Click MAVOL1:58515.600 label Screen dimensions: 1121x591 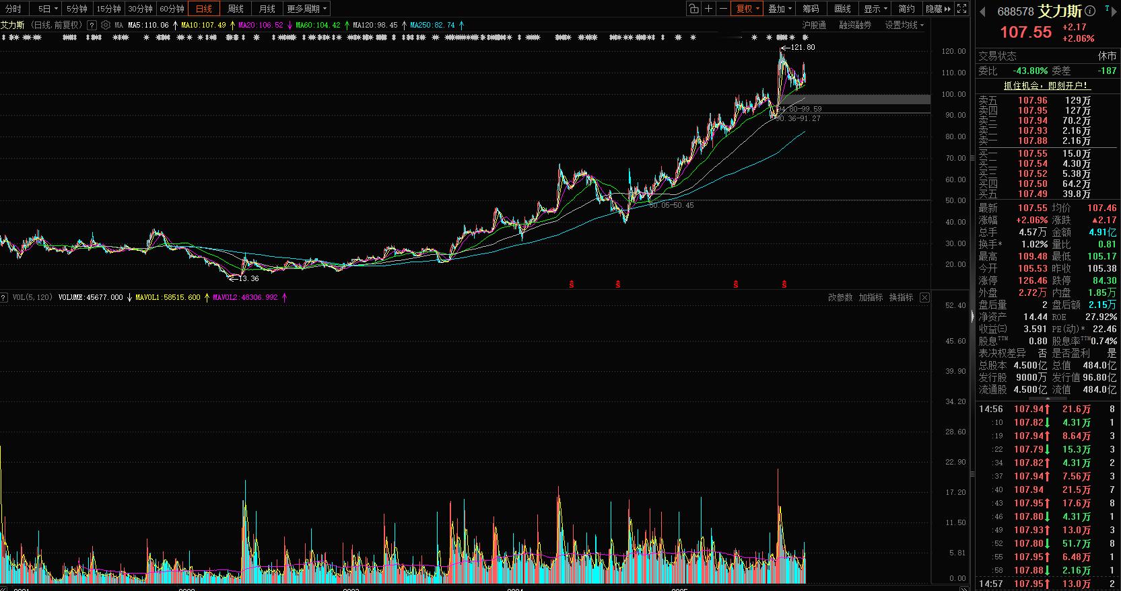pos(168,297)
